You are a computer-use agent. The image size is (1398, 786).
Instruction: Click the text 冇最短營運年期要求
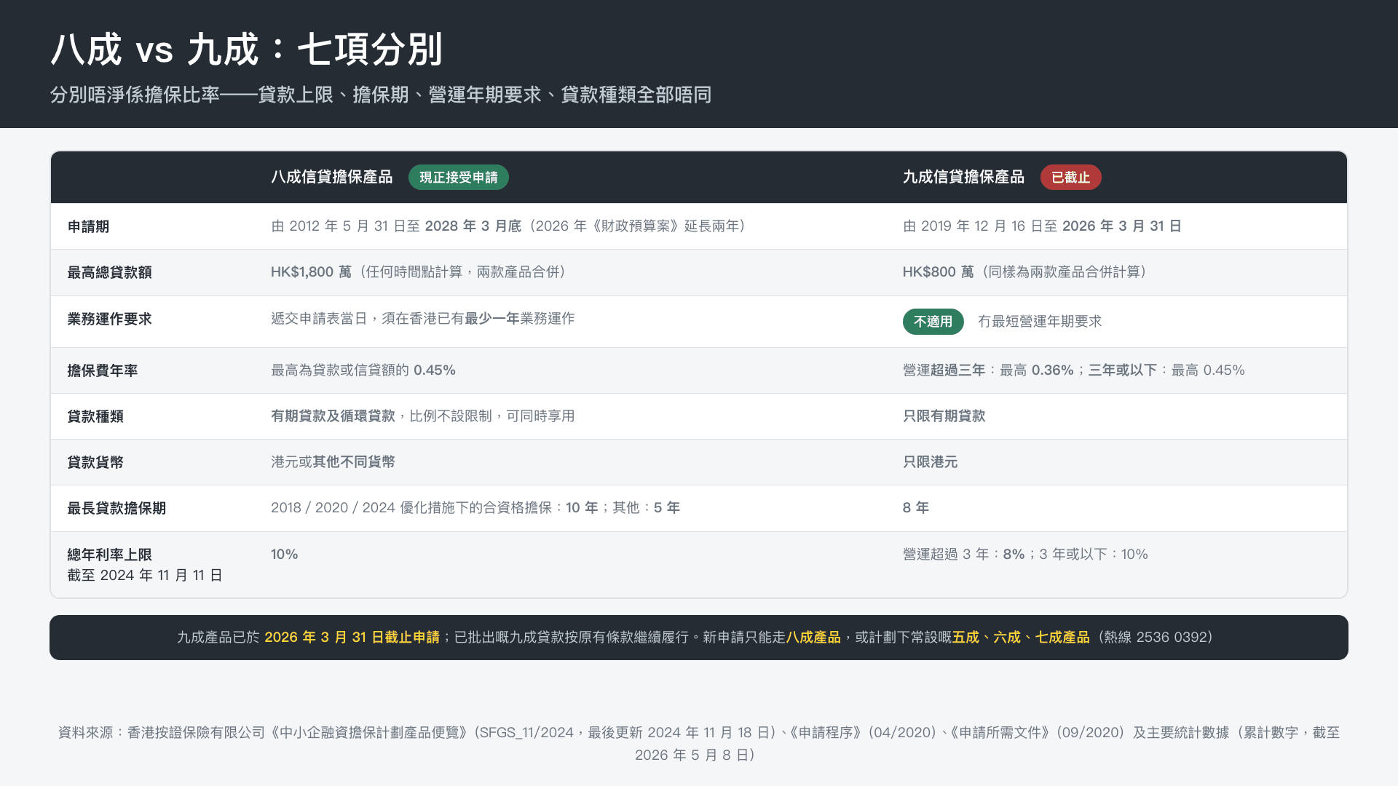(1040, 322)
